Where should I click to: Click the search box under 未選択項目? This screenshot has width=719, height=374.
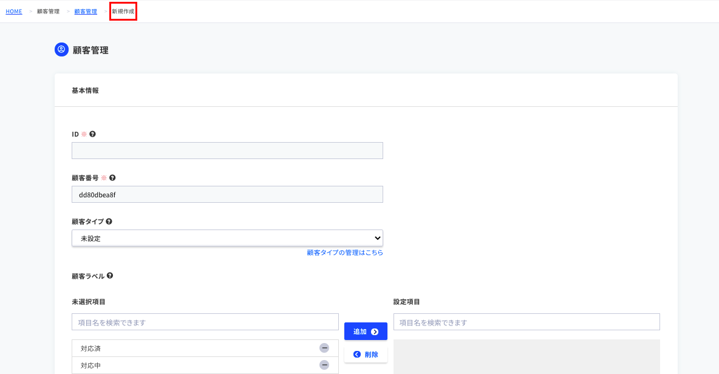[x=205, y=322]
